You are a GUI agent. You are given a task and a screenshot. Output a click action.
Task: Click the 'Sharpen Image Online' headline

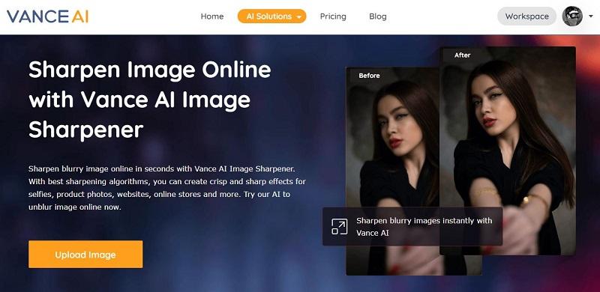tap(149, 100)
